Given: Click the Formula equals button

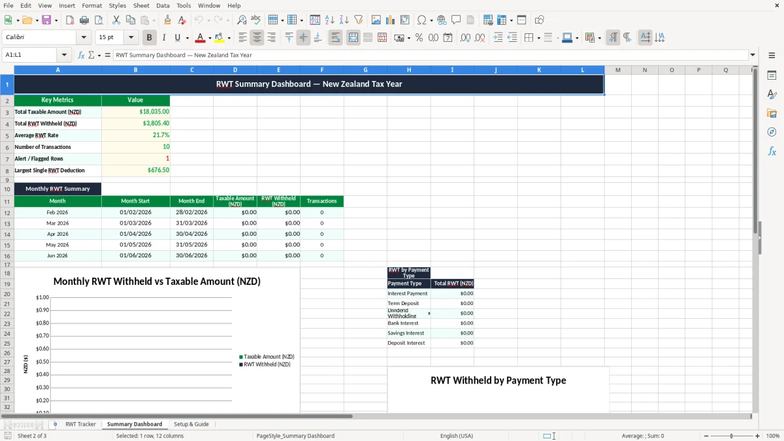Looking at the screenshot, I should tap(108, 55).
